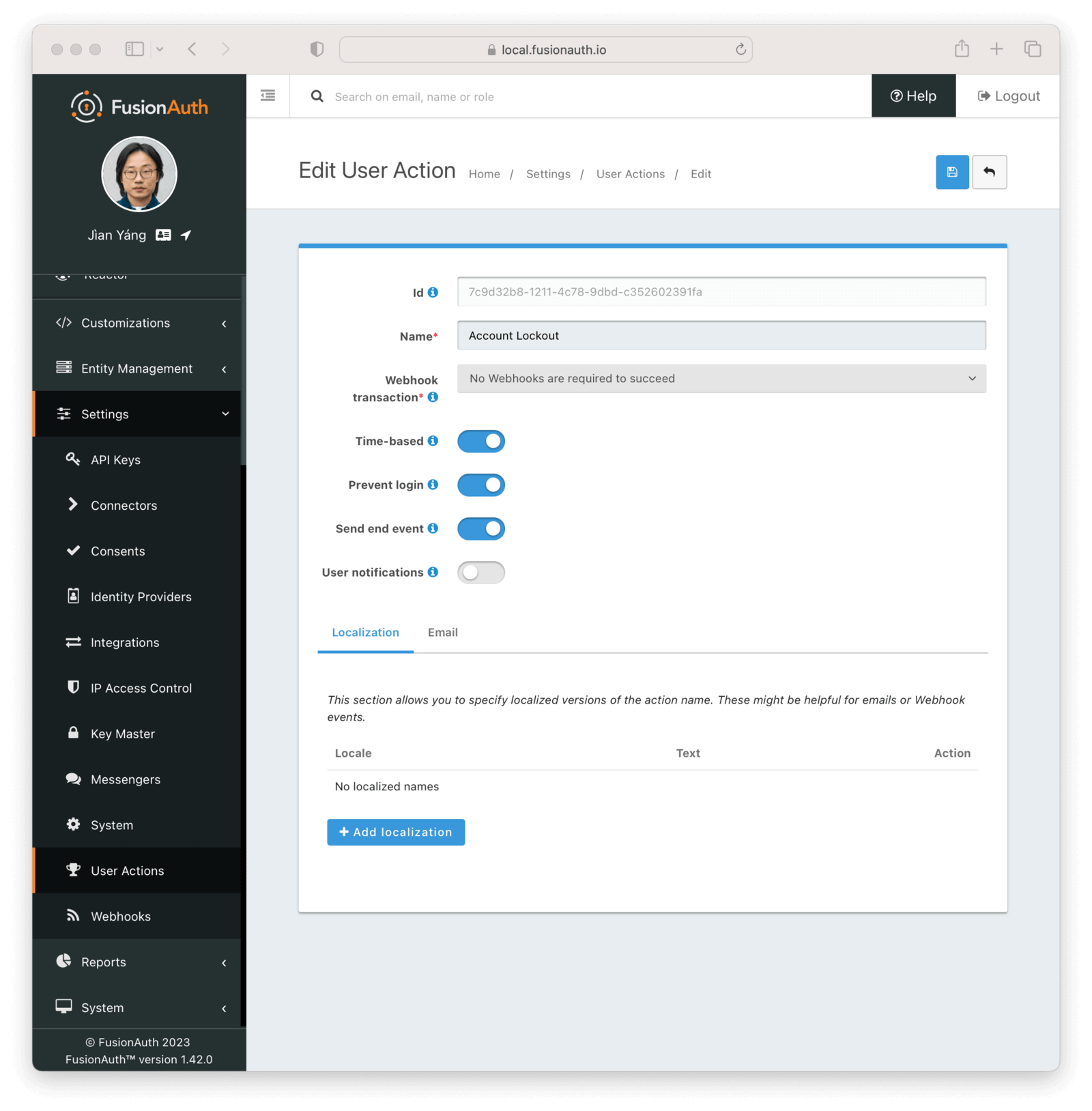Click the sidebar collapse hamburger icon
This screenshot has height=1111, width=1092.
[267, 96]
